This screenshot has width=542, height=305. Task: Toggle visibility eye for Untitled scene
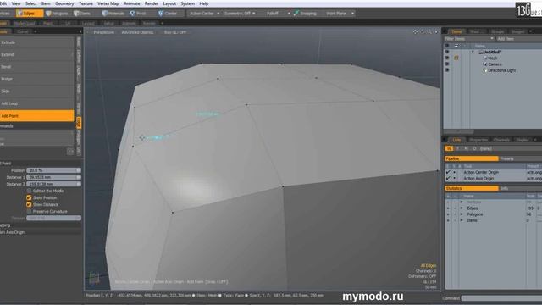coord(447,52)
